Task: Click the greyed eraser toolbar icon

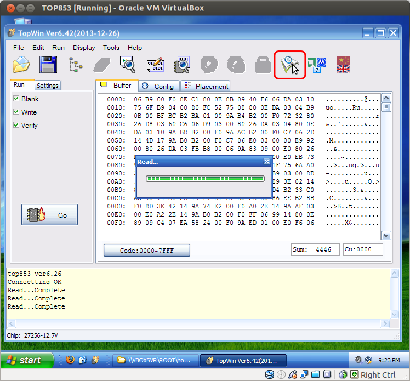Action: click(x=102, y=65)
